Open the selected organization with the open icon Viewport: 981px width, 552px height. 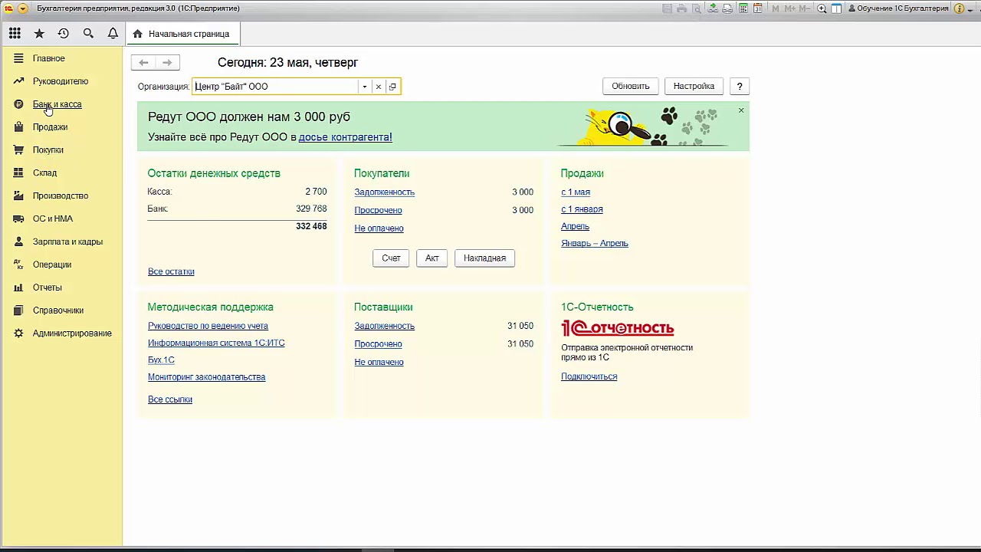(392, 87)
